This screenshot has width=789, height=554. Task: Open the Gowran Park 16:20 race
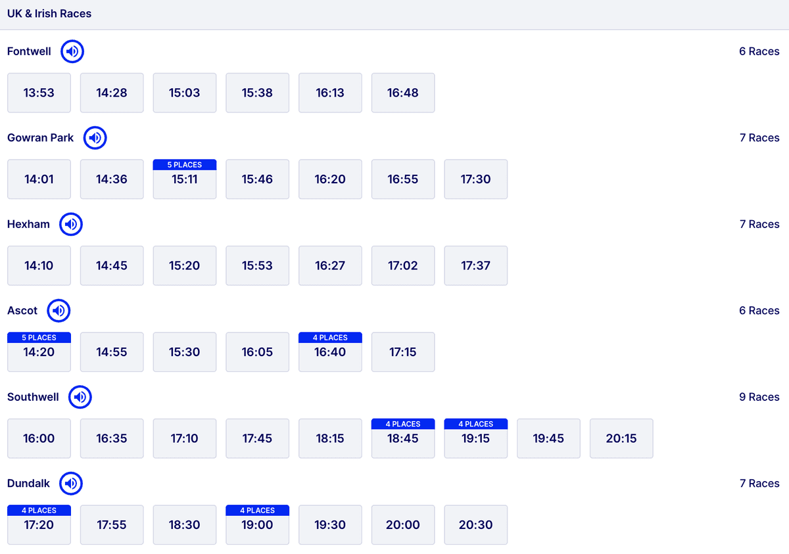pyautogui.click(x=330, y=179)
